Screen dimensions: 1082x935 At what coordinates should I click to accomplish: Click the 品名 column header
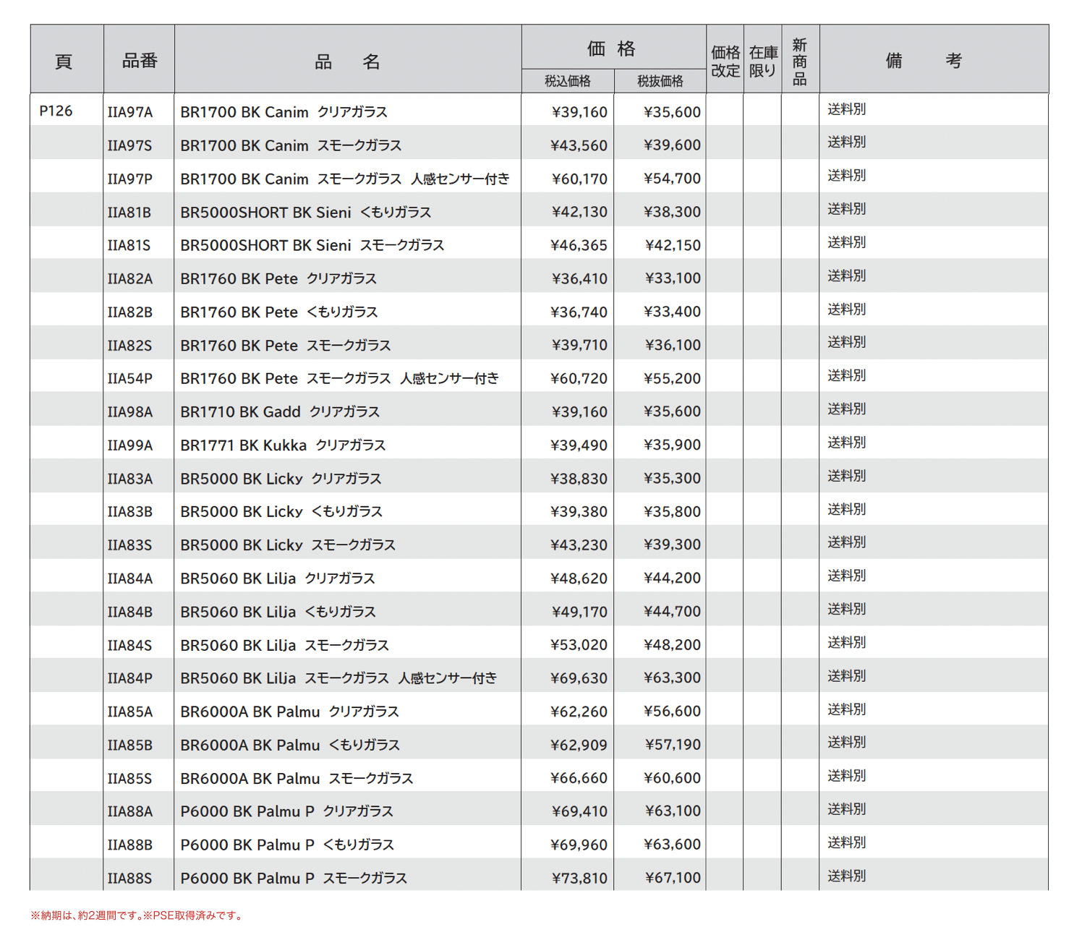[x=347, y=61]
